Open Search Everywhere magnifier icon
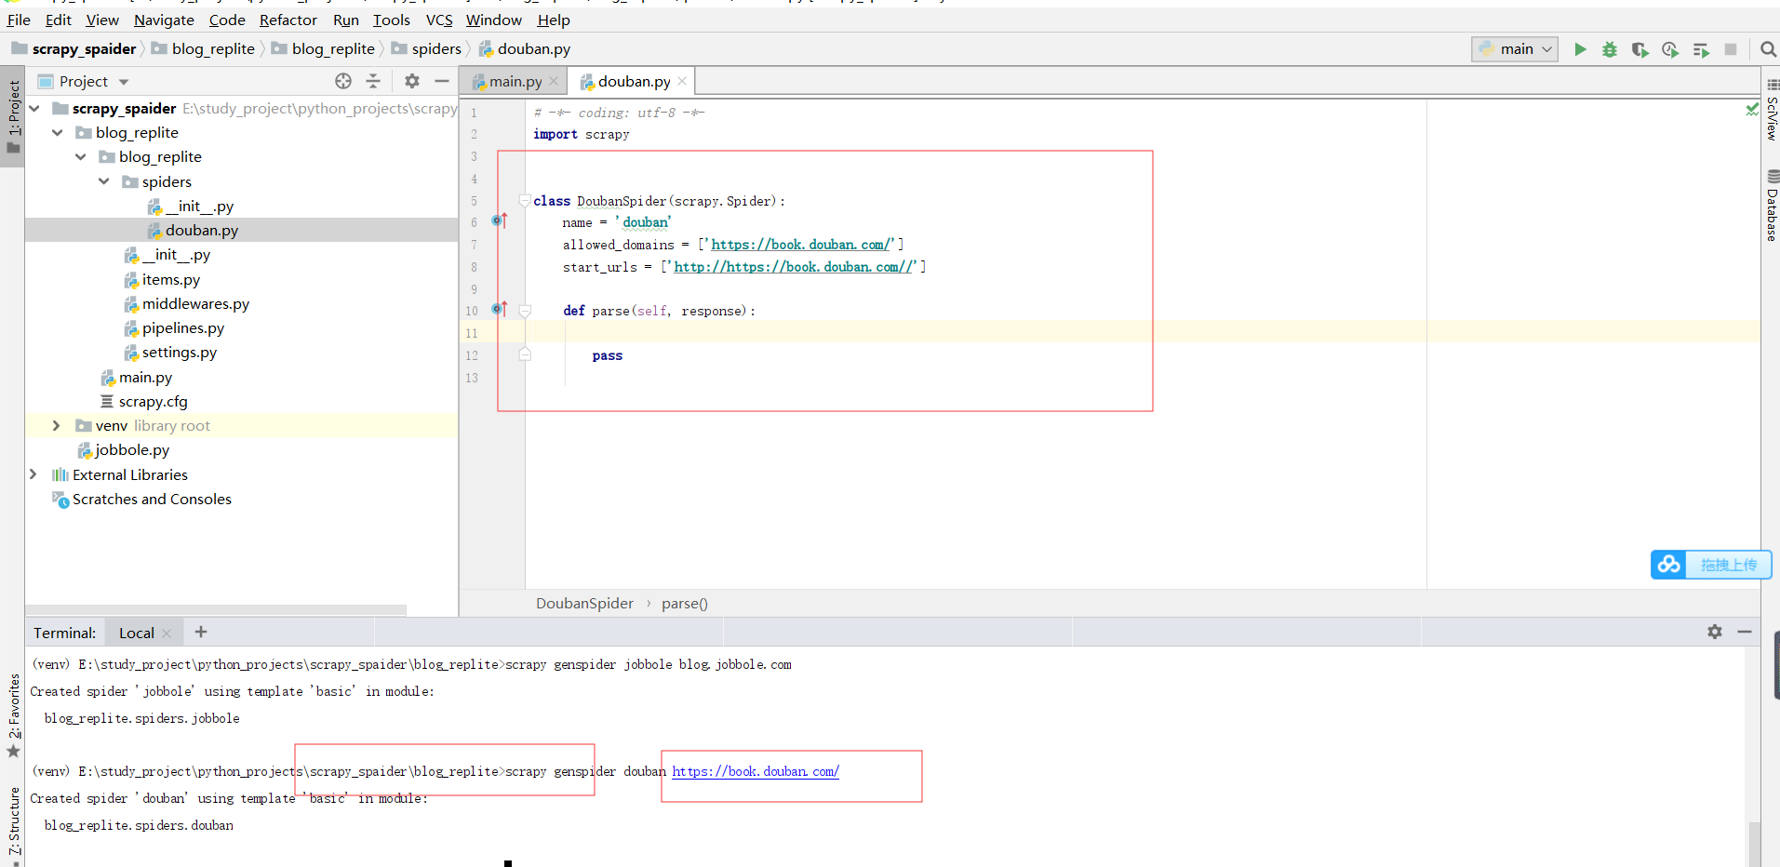 tap(1768, 49)
